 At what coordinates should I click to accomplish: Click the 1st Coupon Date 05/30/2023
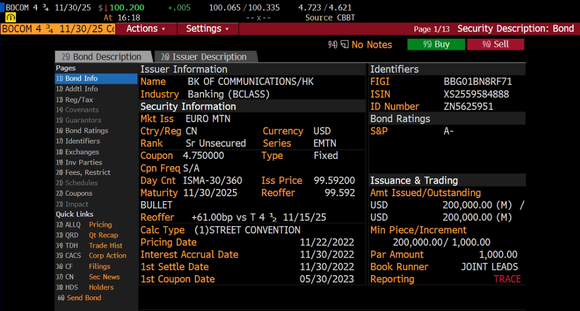click(x=327, y=279)
